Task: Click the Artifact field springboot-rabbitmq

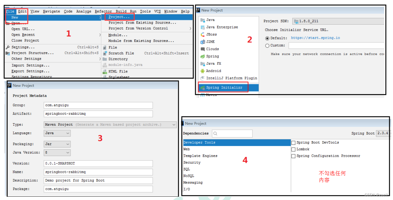Action: click(98, 114)
